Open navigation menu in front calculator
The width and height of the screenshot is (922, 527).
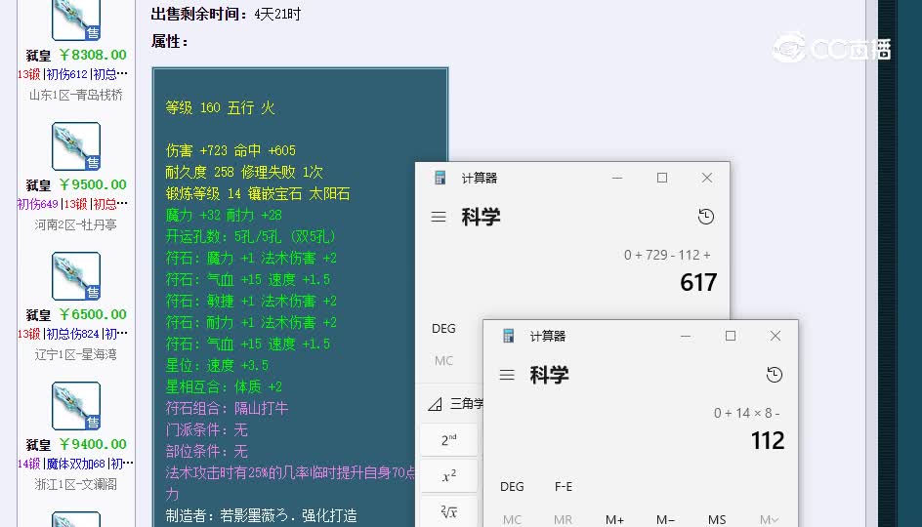click(507, 375)
